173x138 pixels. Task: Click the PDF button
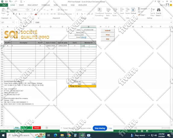(108, 39)
